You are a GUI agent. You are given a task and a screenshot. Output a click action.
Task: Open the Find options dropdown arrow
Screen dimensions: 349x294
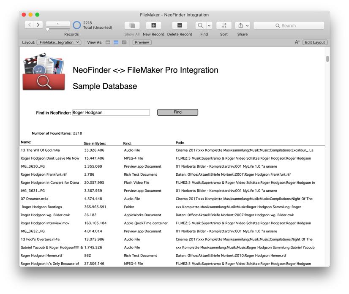coord(209,25)
